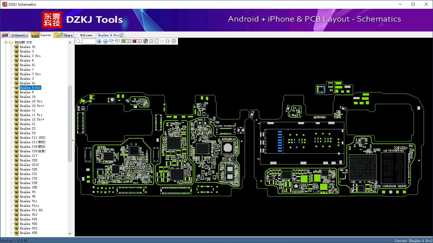433x243 pixels.
Task: Collapse the REALME PCB tree node
Action: [6, 42]
